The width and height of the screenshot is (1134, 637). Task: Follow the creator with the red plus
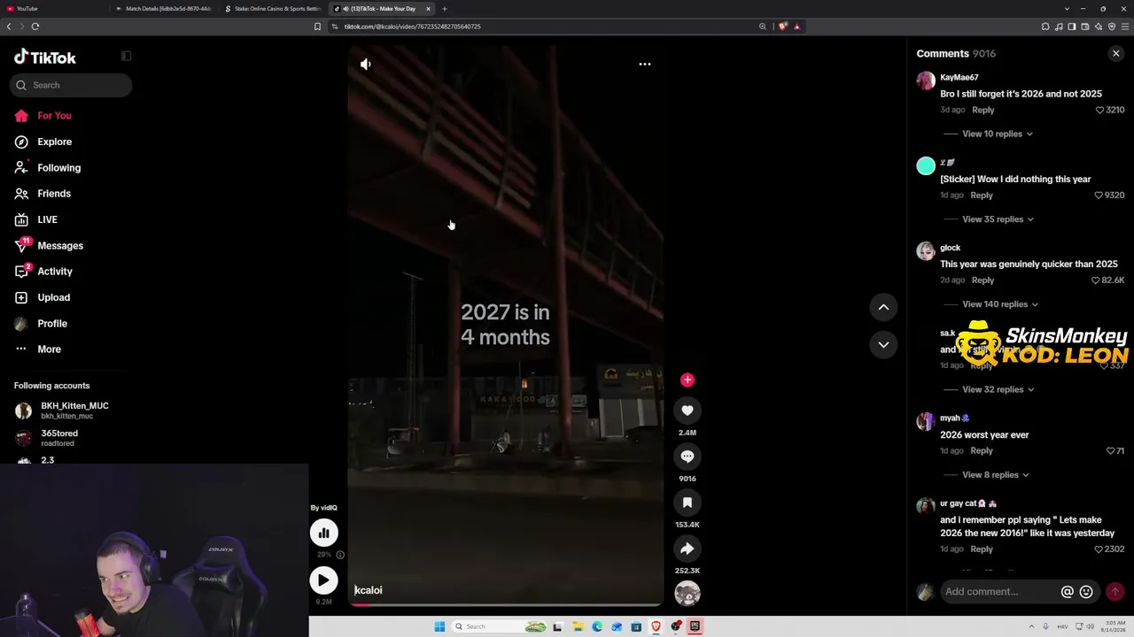[687, 380]
